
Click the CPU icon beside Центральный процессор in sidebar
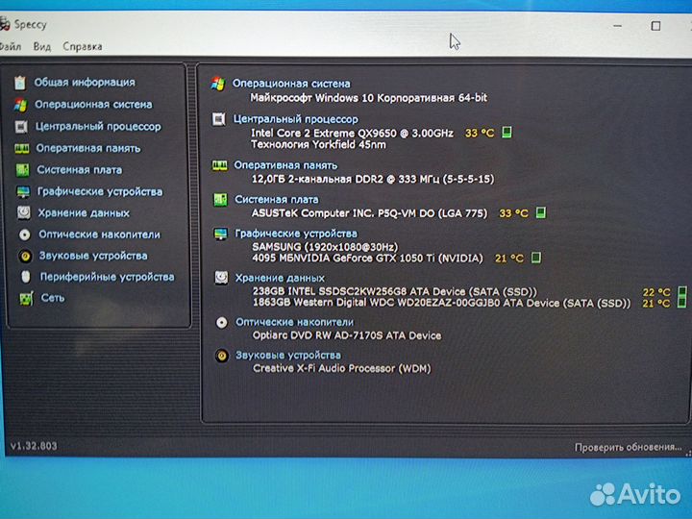[x=20, y=127]
